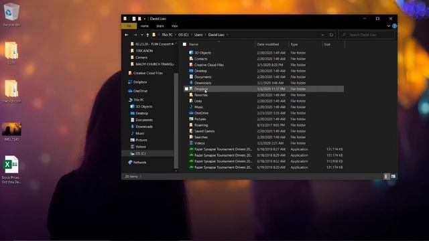This screenshot has width=429, height=241.
Task: Select This PC in the navigation pane
Action: pyautogui.click(x=139, y=100)
